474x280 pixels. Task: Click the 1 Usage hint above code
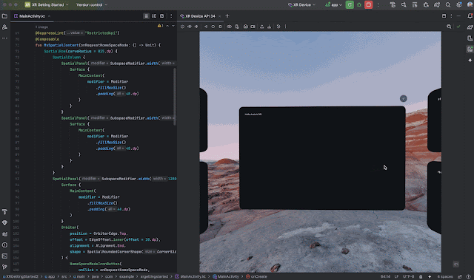point(41,27)
